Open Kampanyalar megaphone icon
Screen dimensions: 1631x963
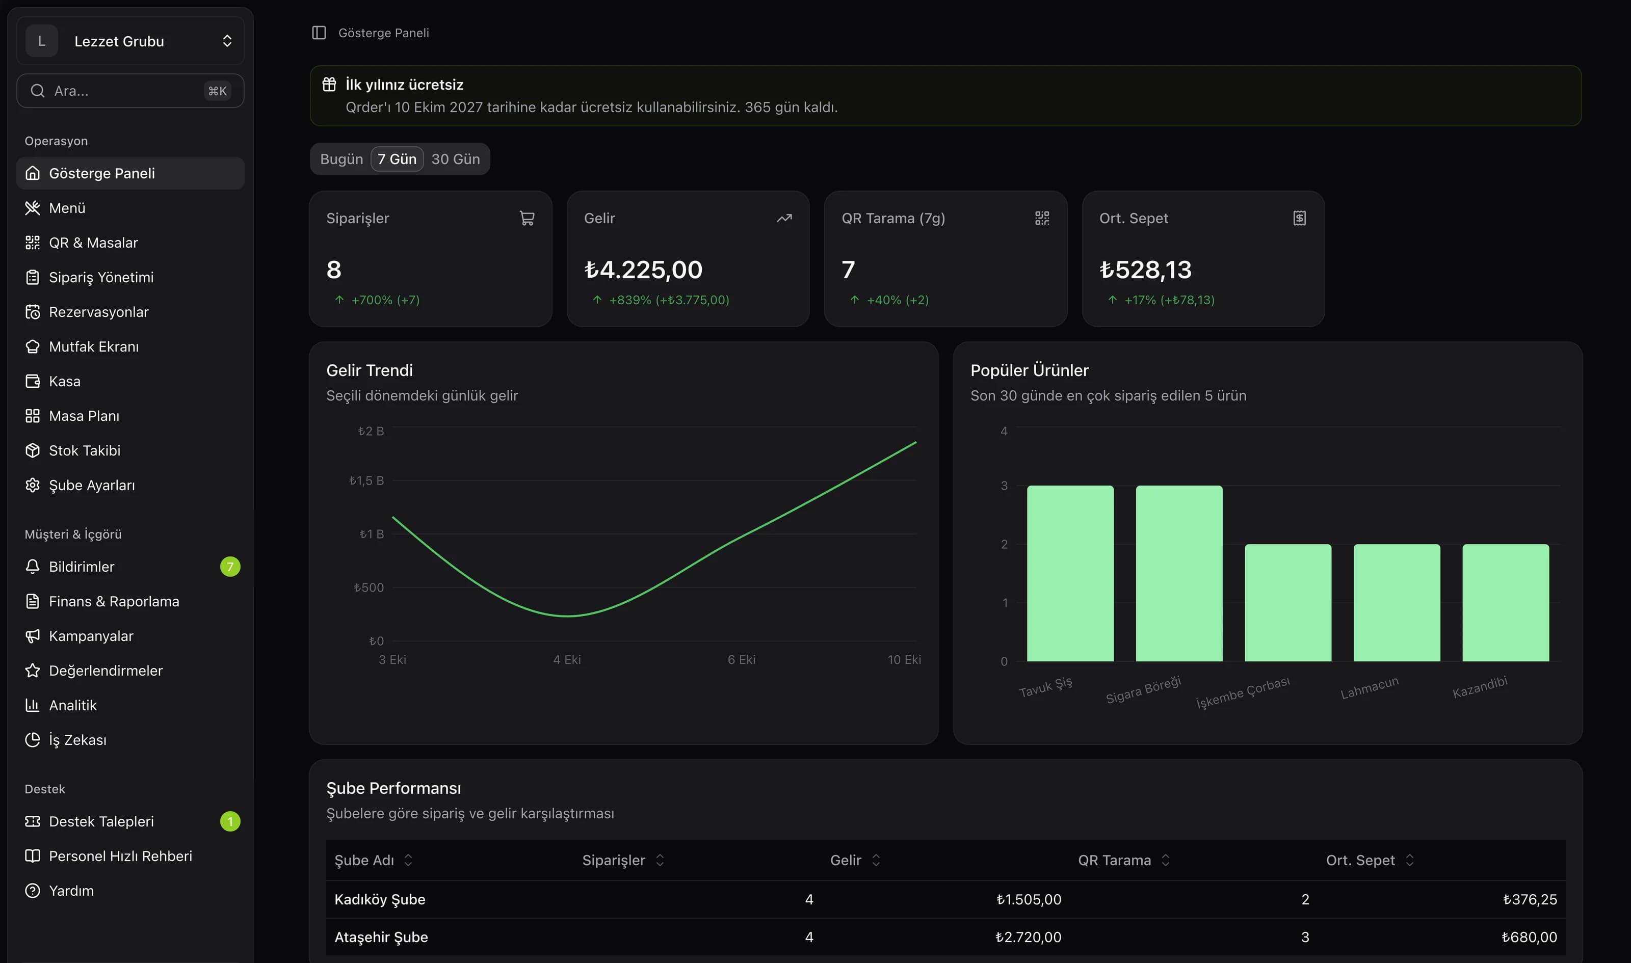point(33,636)
